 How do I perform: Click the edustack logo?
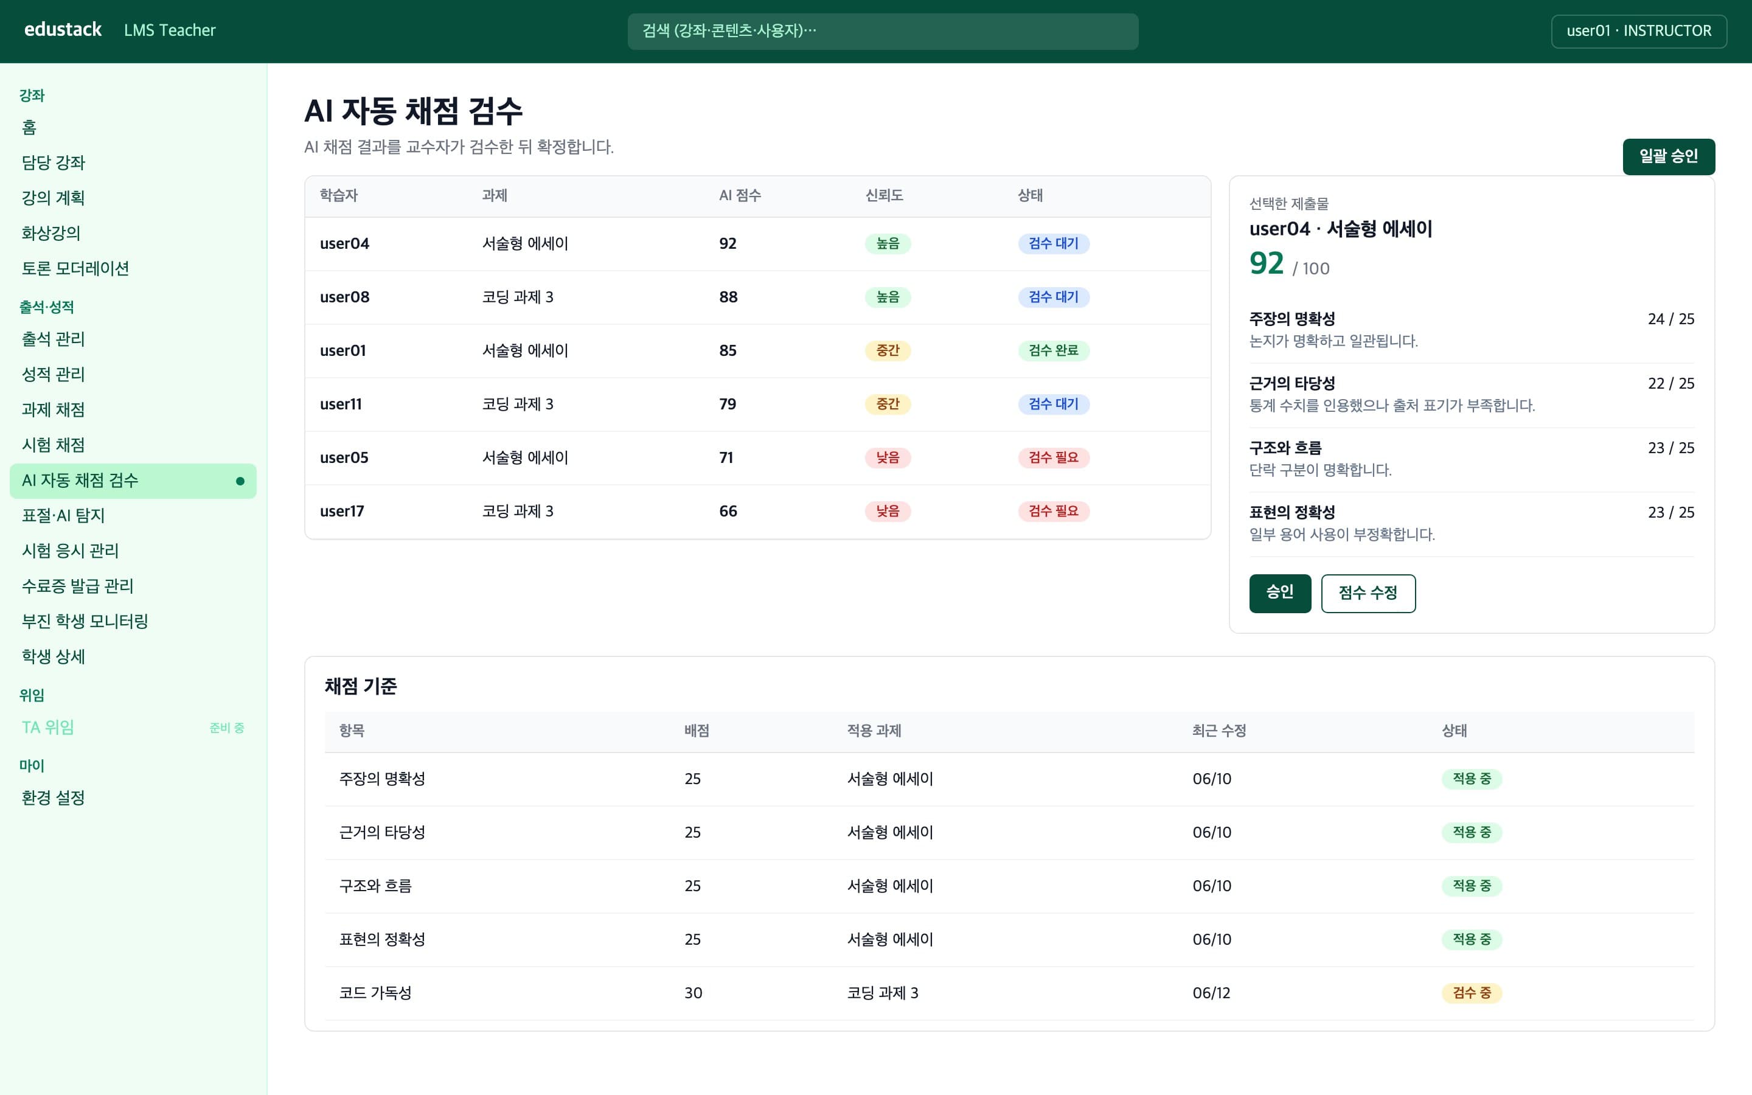point(63,30)
